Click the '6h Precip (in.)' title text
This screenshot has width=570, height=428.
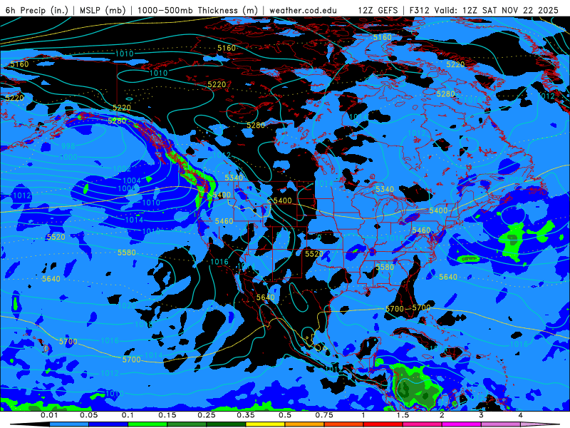pyautogui.click(x=37, y=10)
